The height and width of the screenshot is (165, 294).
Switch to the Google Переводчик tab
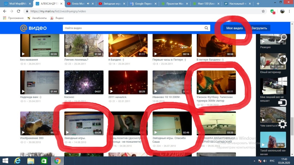click(144, 3)
